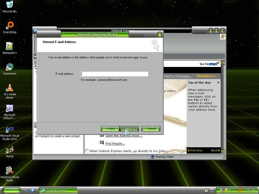The width and height of the screenshot is (259, 194).
Task: Click the Back button in wizard
Action: [110, 129]
